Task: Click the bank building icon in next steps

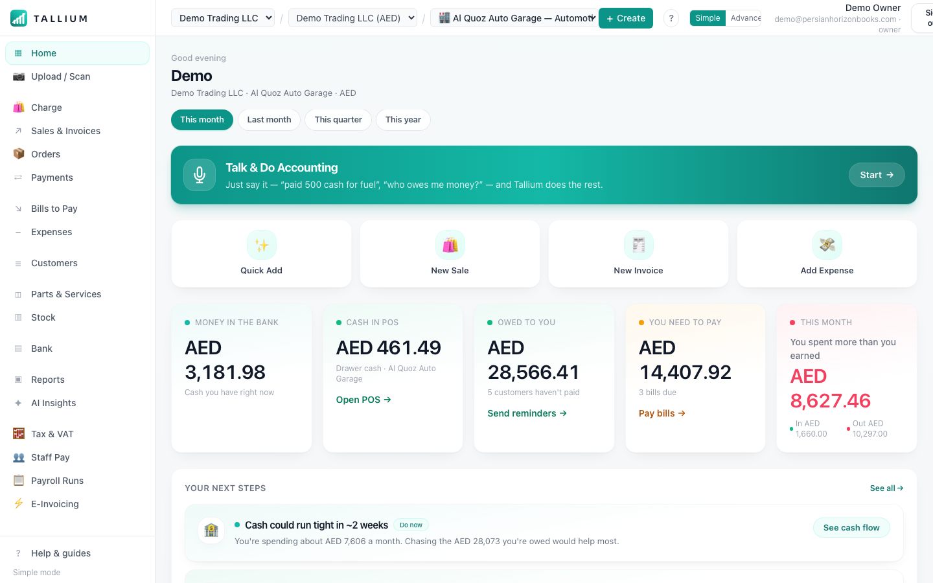Action: [211, 531]
